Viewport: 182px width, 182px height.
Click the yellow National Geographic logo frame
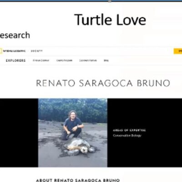tap(1, 51)
